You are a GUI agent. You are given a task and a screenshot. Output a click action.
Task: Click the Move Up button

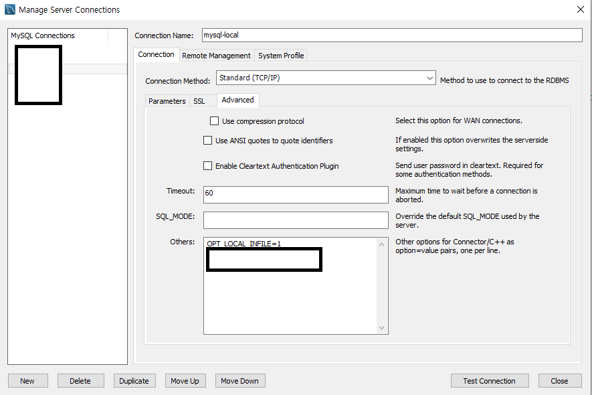pyautogui.click(x=185, y=381)
